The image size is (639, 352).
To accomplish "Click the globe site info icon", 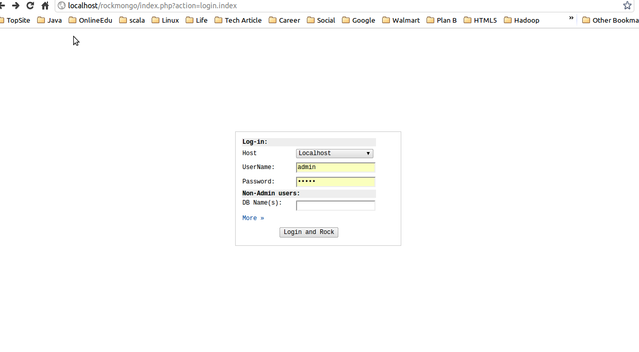I will coord(62,6).
